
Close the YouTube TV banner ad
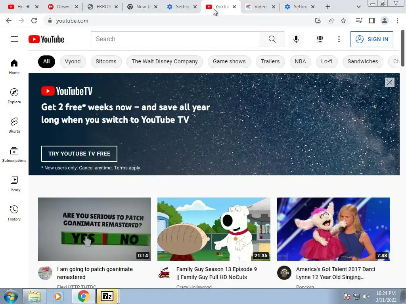(389, 82)
